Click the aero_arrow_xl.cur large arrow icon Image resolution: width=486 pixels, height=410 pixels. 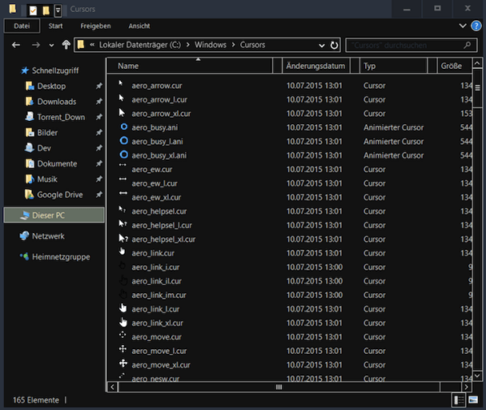(x=122, y=113)
